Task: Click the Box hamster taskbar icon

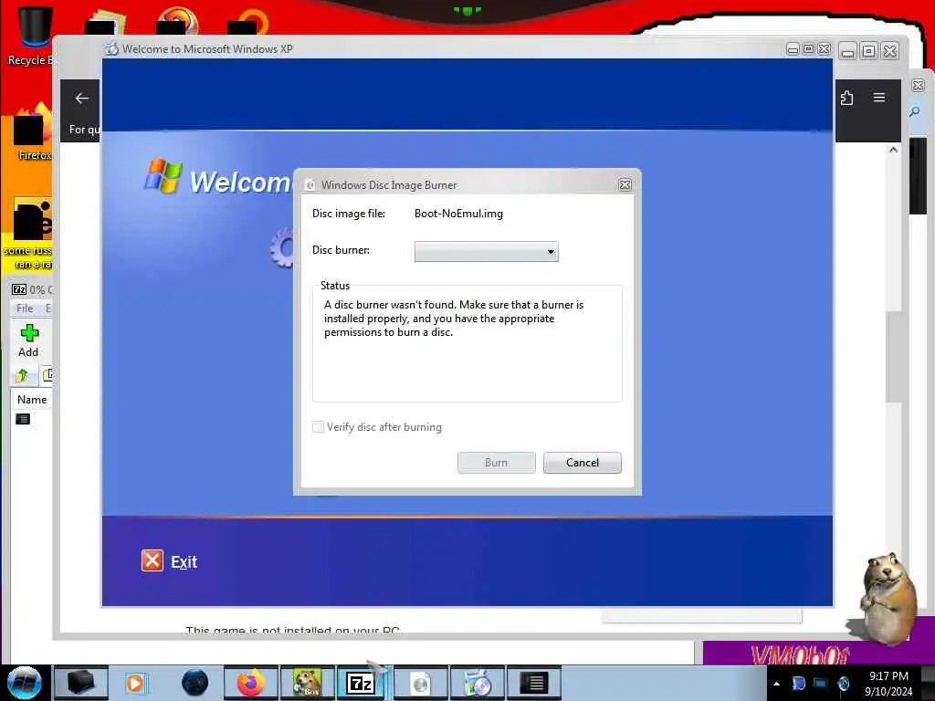Action: (x=308, y=683)
